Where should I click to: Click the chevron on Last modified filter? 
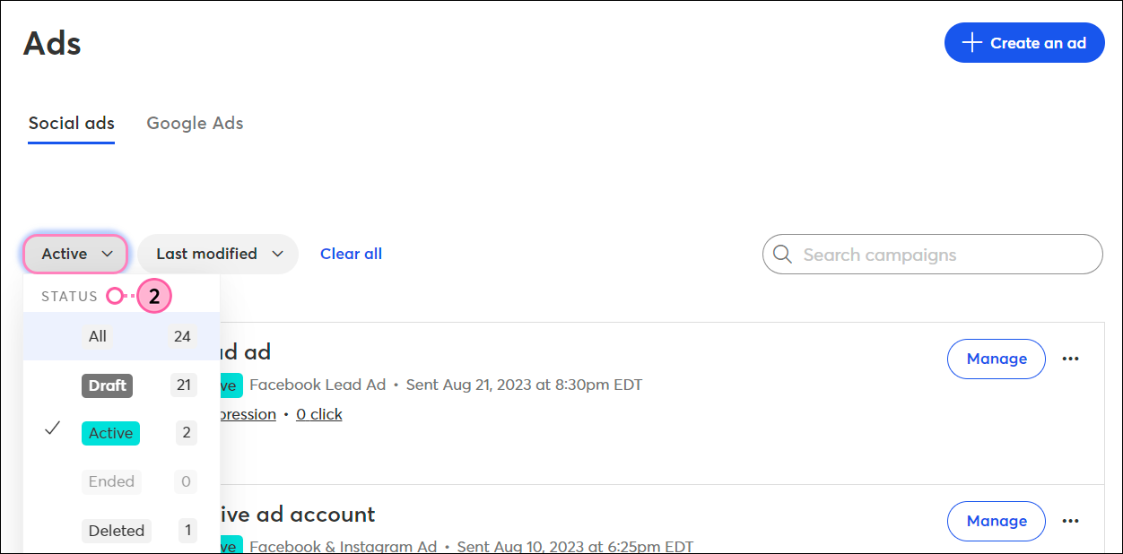point(277,255)
